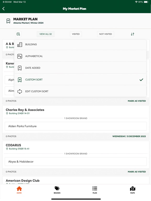
Task: Filter by Not Visited
Action: [106, 34]
